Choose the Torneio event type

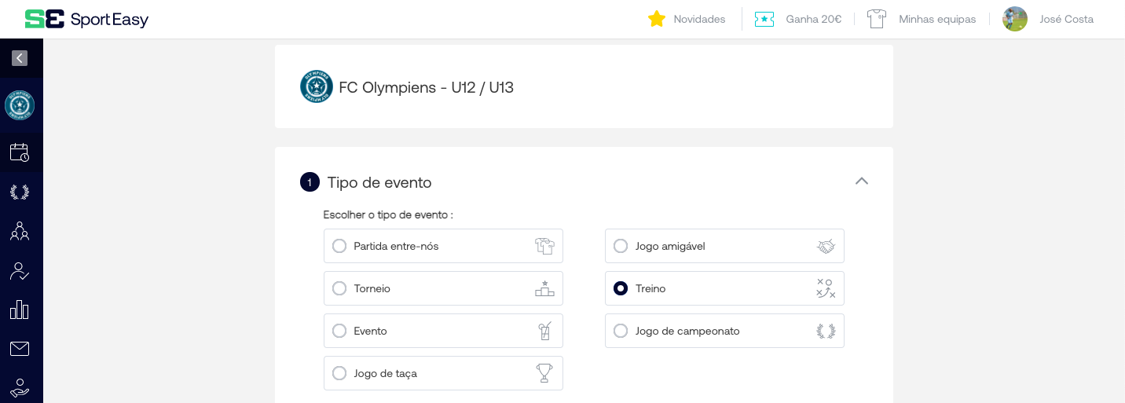(x=339, y=288)
